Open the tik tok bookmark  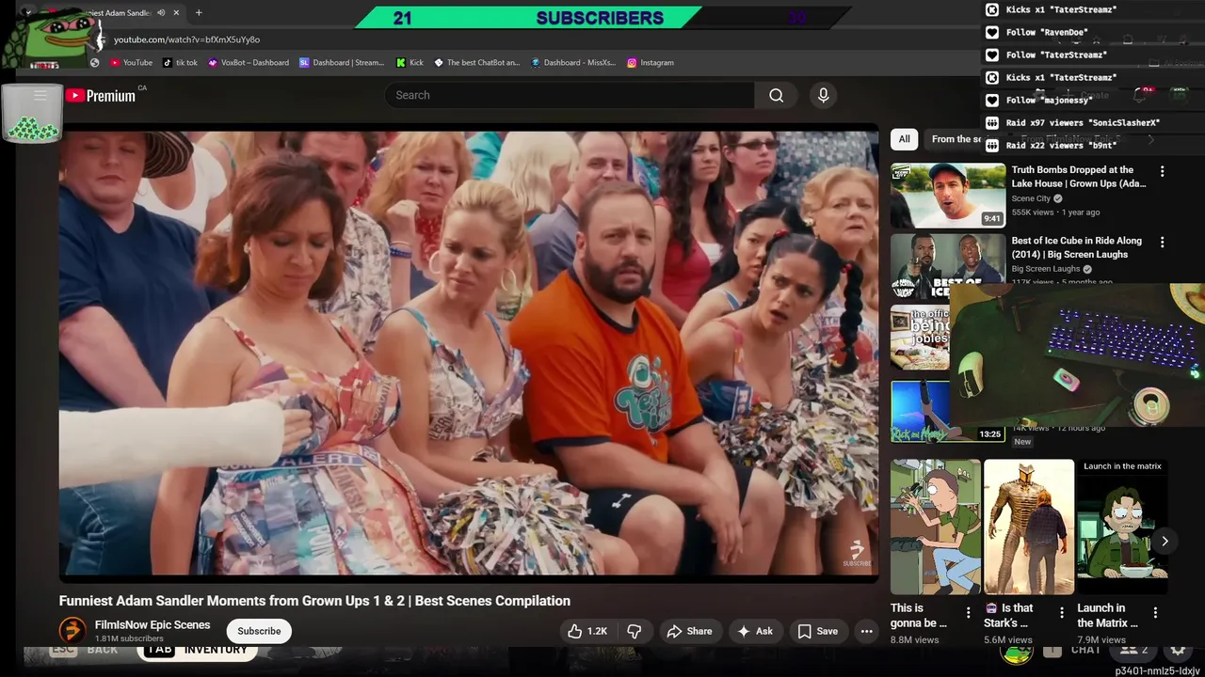tap(180, 62)
